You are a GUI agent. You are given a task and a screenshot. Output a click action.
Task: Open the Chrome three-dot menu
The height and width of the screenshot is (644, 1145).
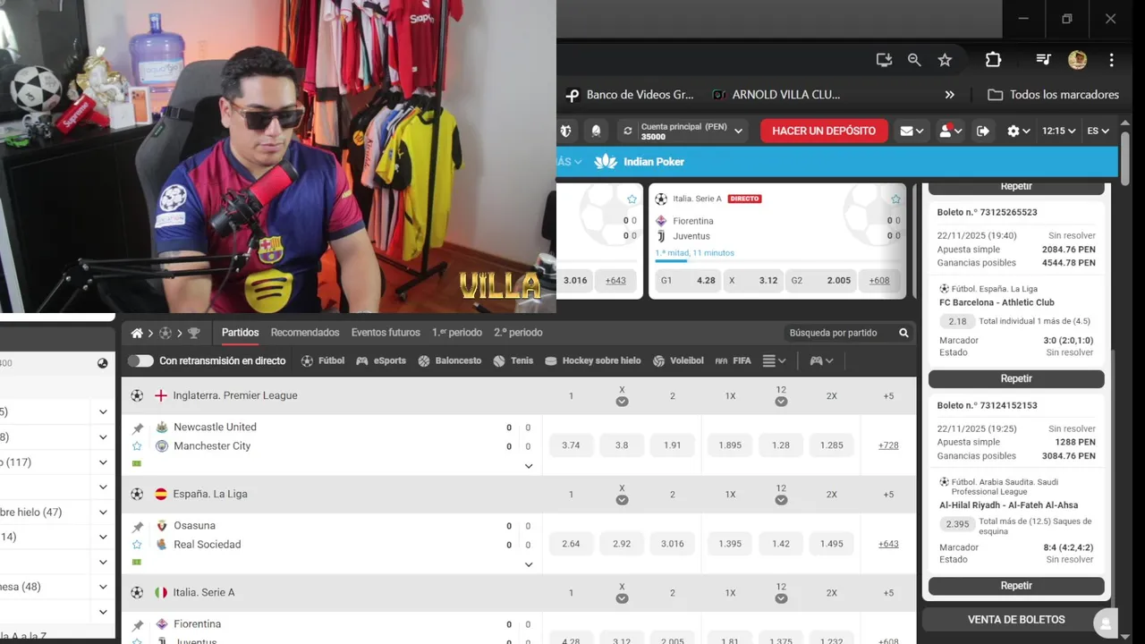(1111, 60)
